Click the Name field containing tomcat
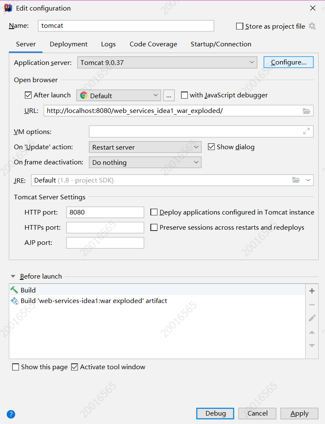325x424 pixels. tap(126, 26)
